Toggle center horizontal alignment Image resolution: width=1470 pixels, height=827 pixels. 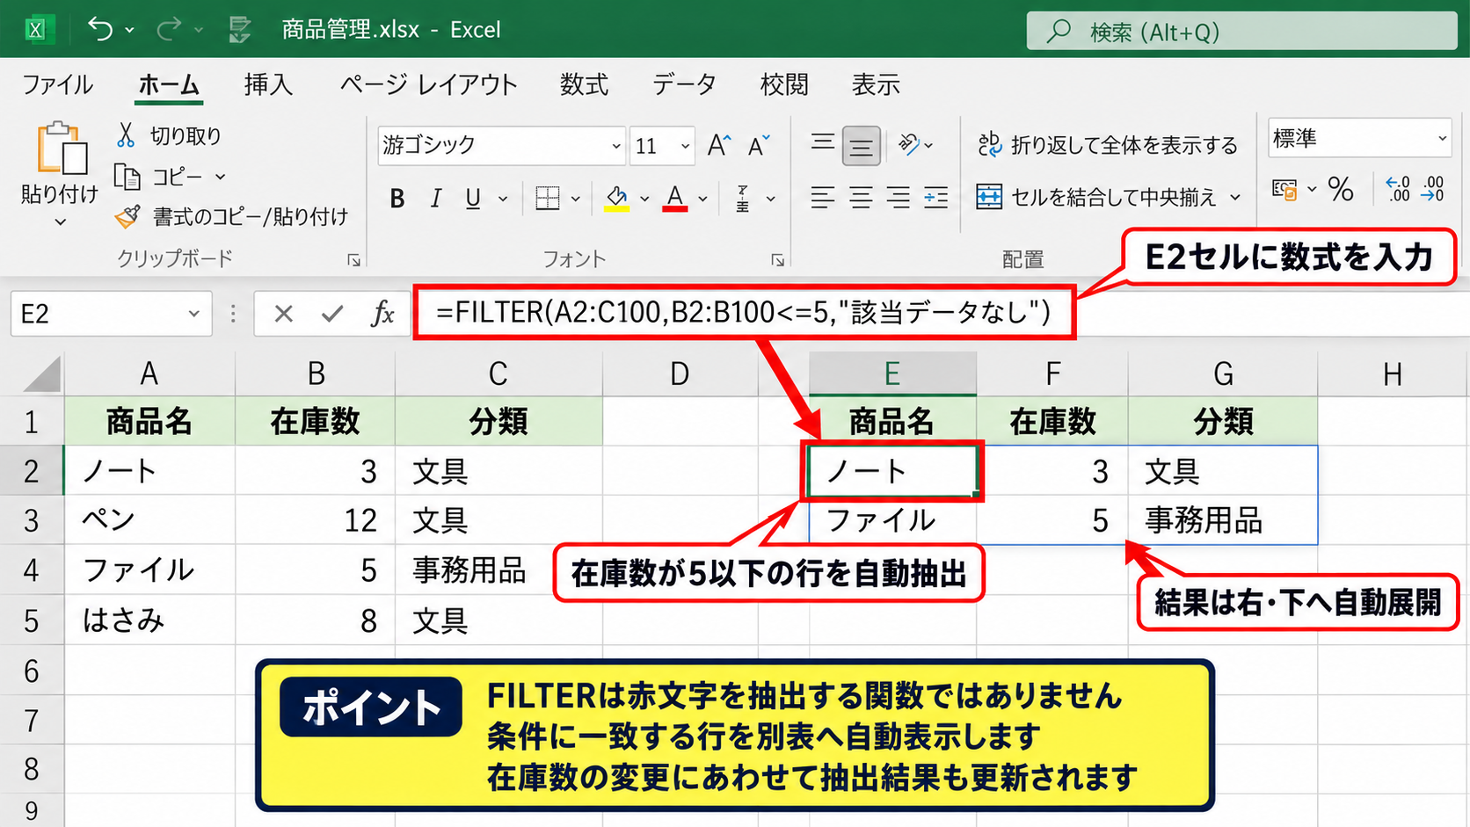[861, 198]
